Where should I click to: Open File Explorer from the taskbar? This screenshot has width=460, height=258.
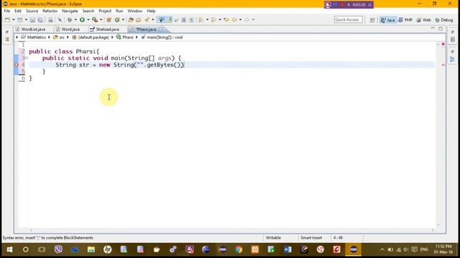pos(91,249)
